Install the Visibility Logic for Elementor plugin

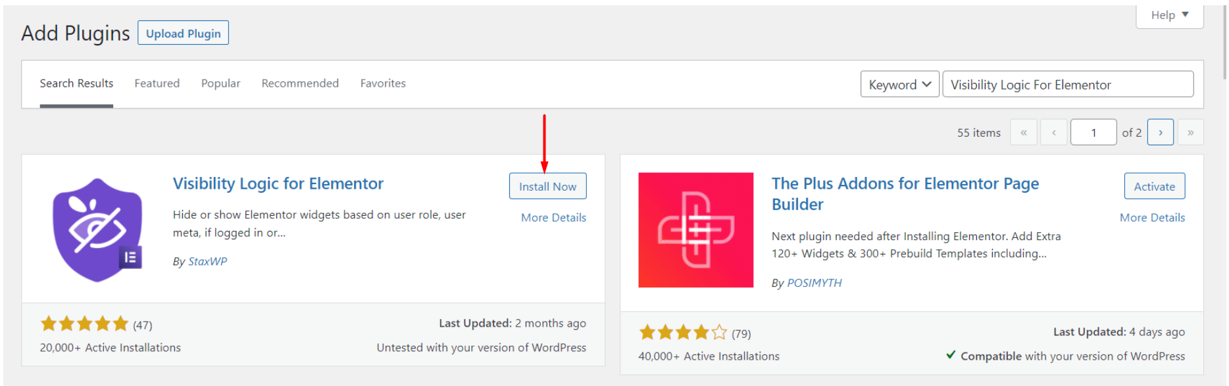coord(547,186)
